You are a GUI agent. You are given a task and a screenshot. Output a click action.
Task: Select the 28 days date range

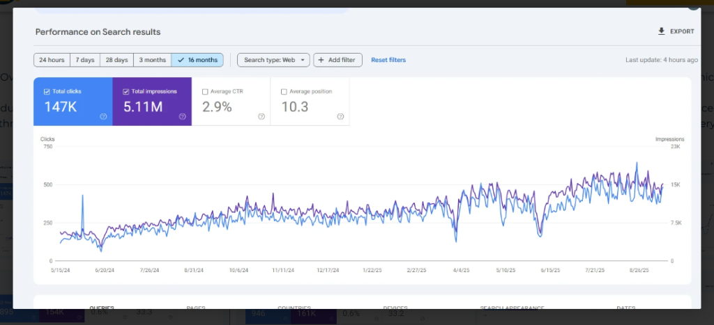116,60
